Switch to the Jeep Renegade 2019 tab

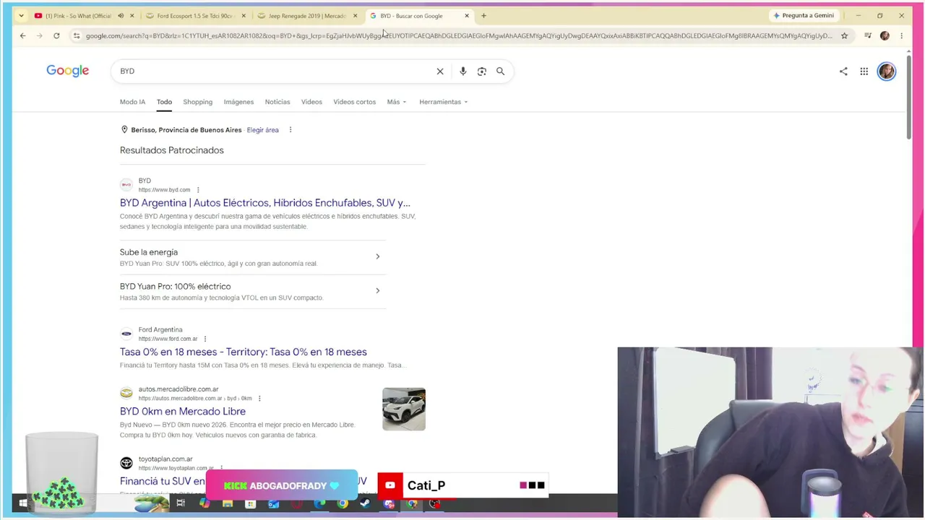point(306,15)
